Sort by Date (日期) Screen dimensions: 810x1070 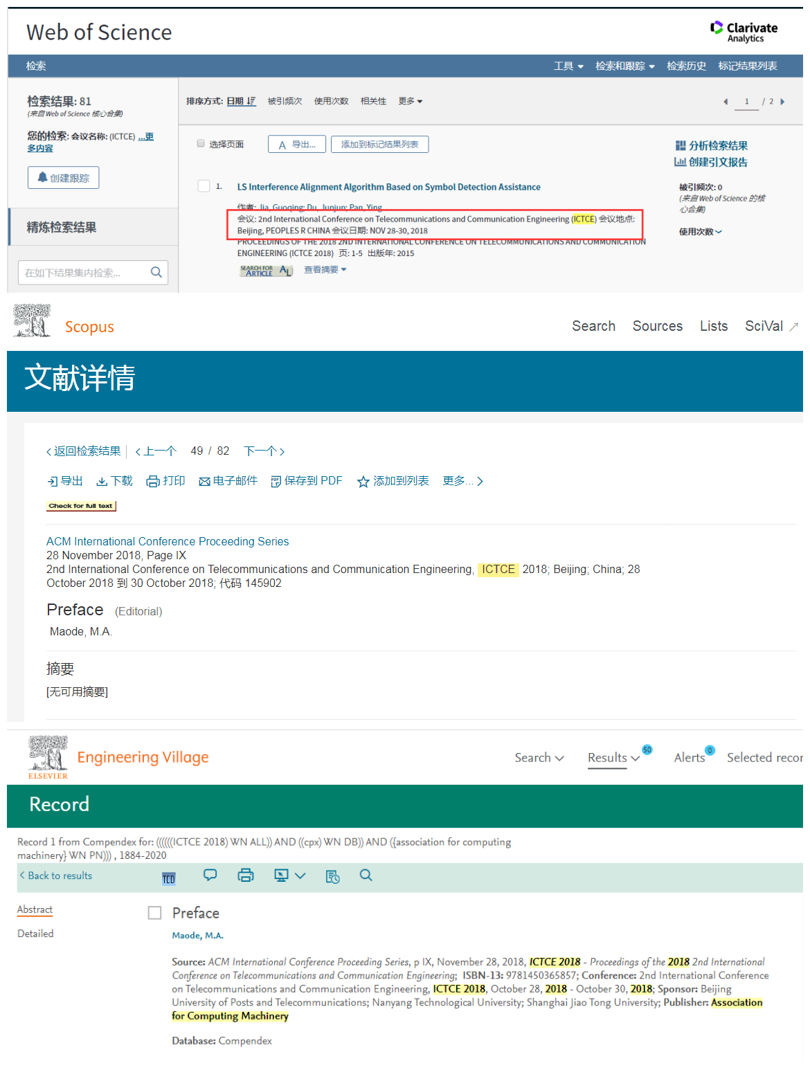pos(241,101)
